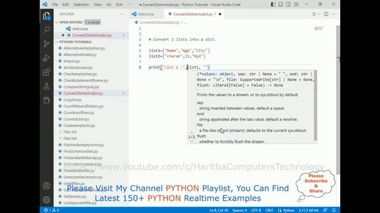The image size is (380, 213).
Task: Change encoding via UTF-8 status item
Action: pyautogui.click(x=256, y=210)
